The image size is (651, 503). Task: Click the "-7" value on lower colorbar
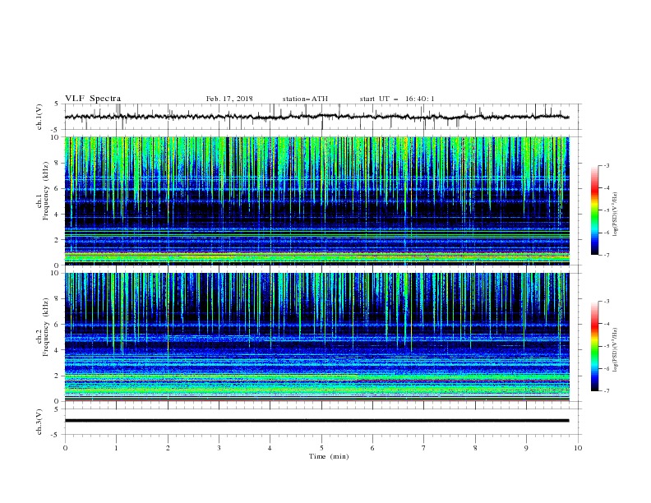tap(606, 391)
